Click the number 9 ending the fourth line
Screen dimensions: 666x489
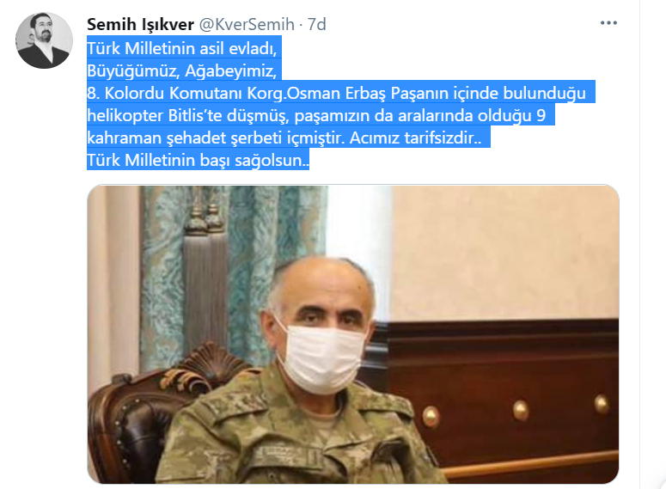pyautogui.click(x=541, y=115)
